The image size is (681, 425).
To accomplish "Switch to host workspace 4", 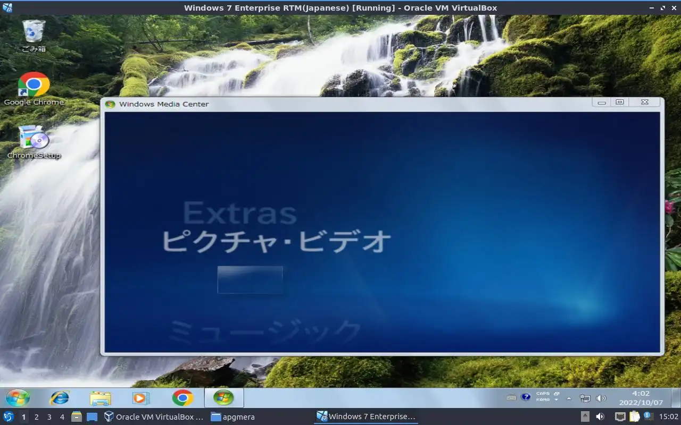I will point(62,417).
